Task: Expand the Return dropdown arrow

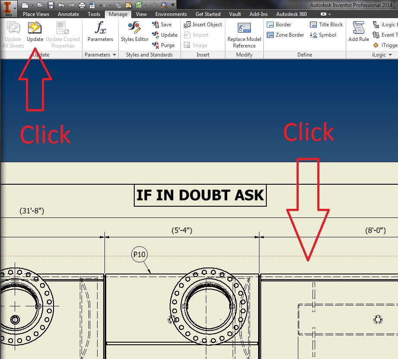Action: click(110, 5)
